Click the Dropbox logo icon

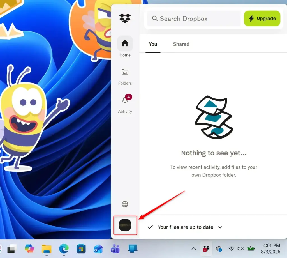125,18
